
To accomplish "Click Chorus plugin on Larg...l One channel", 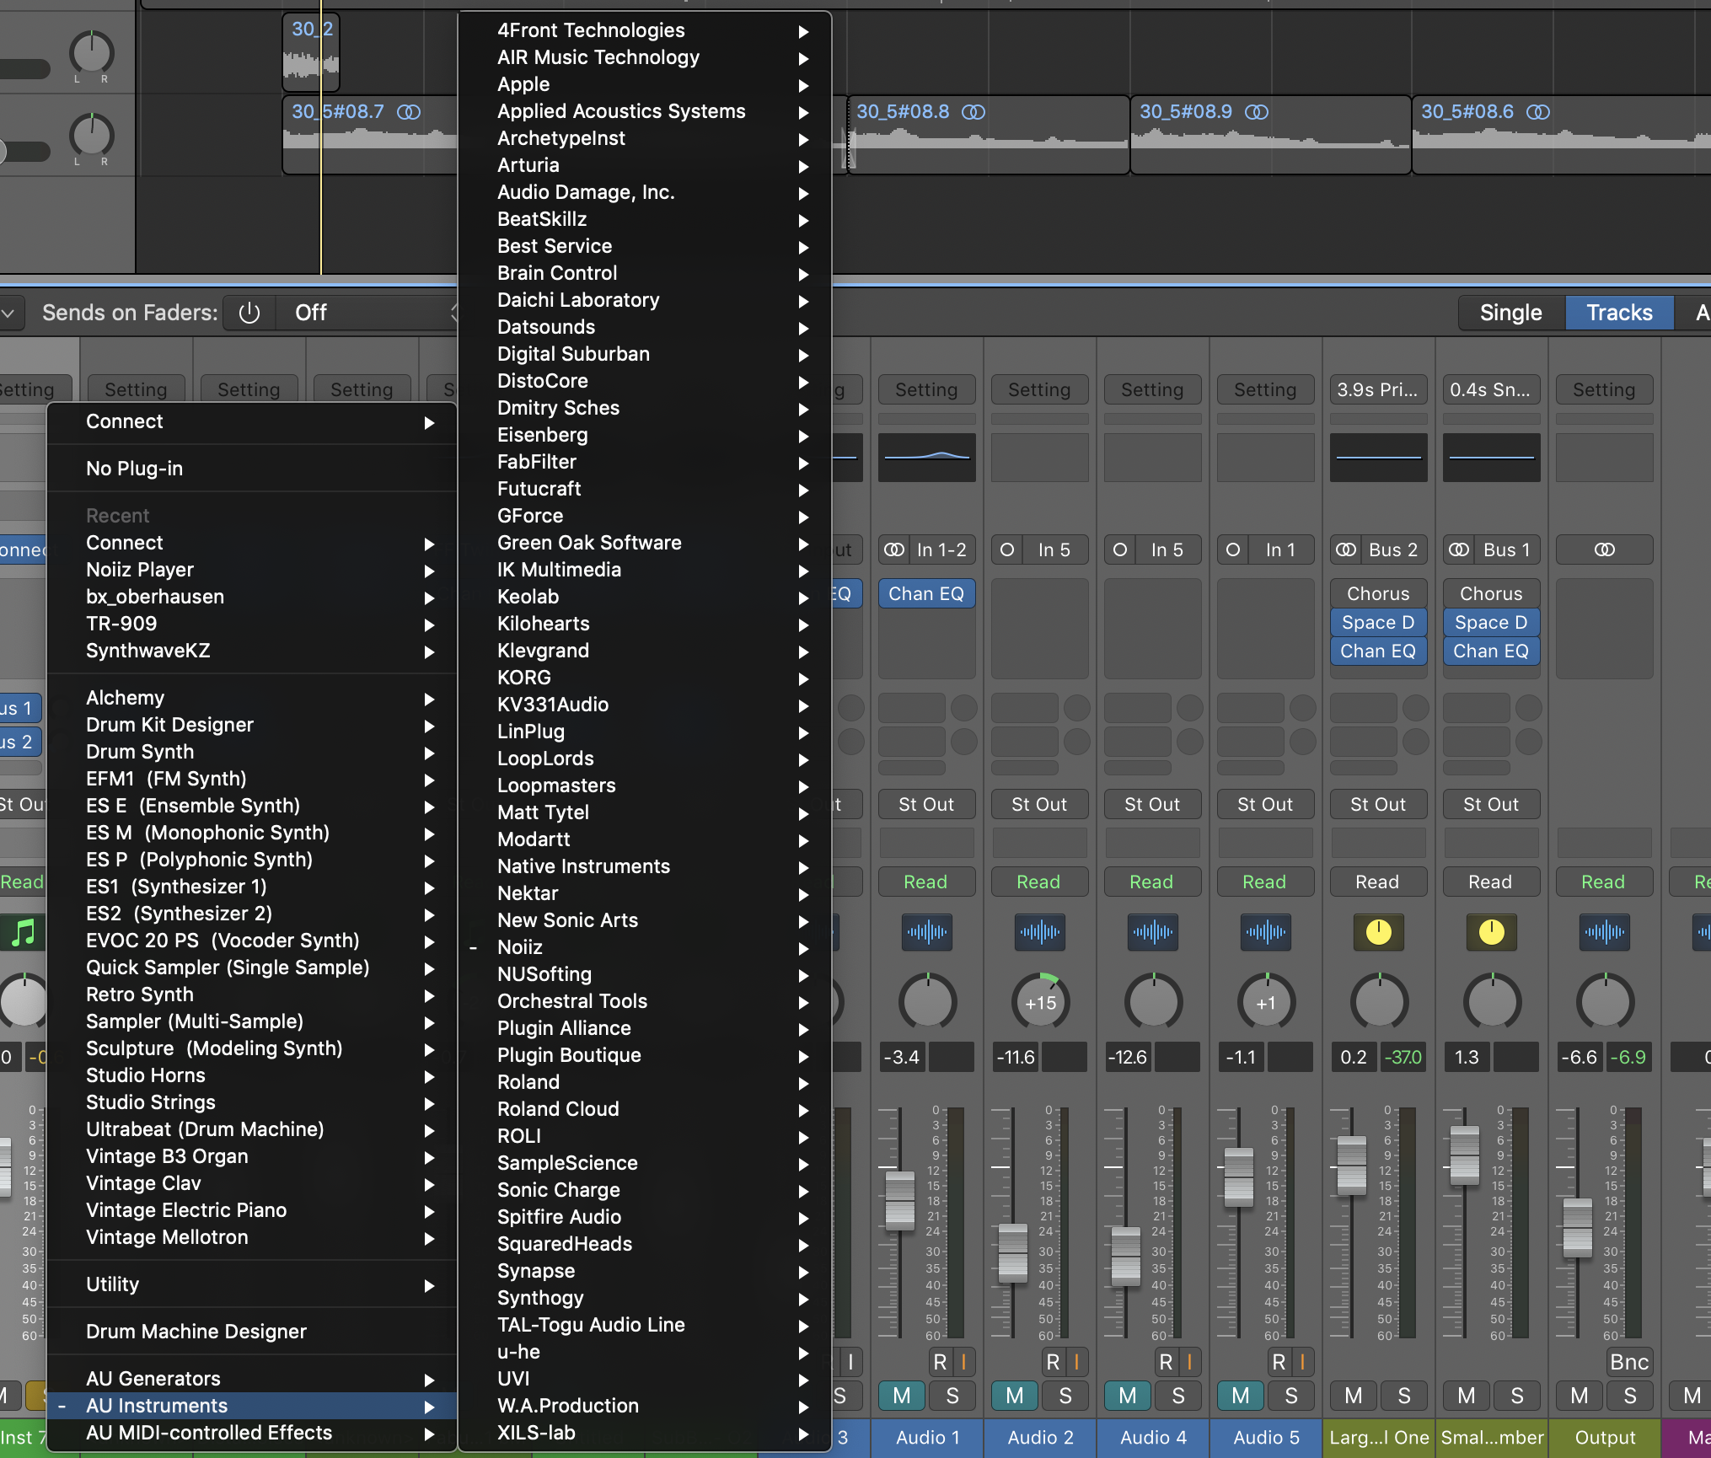I will (x=1378, y=594).
